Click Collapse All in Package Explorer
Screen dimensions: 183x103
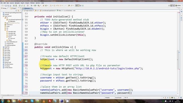(16, 11)
